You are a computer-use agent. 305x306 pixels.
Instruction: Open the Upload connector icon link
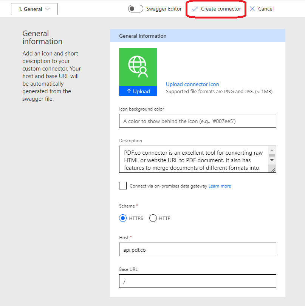coord(192,84)
